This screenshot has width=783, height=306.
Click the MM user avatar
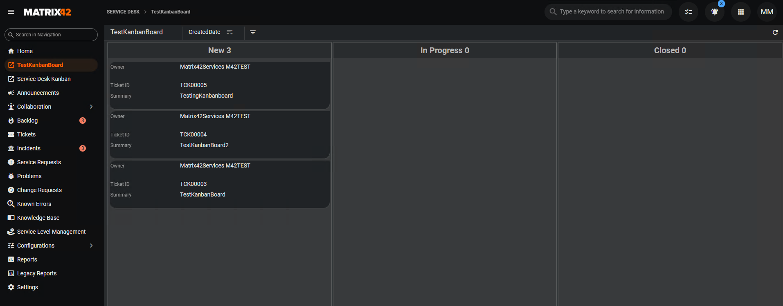point(767,12)
